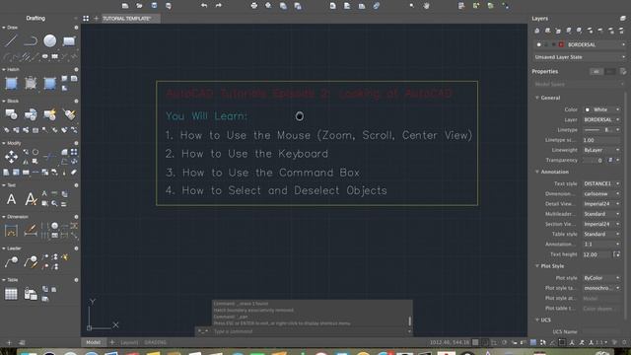Screen dimensions: 631x355
Task: Click the New drawing icon in toolbar
Action: (x=125, y=5)
